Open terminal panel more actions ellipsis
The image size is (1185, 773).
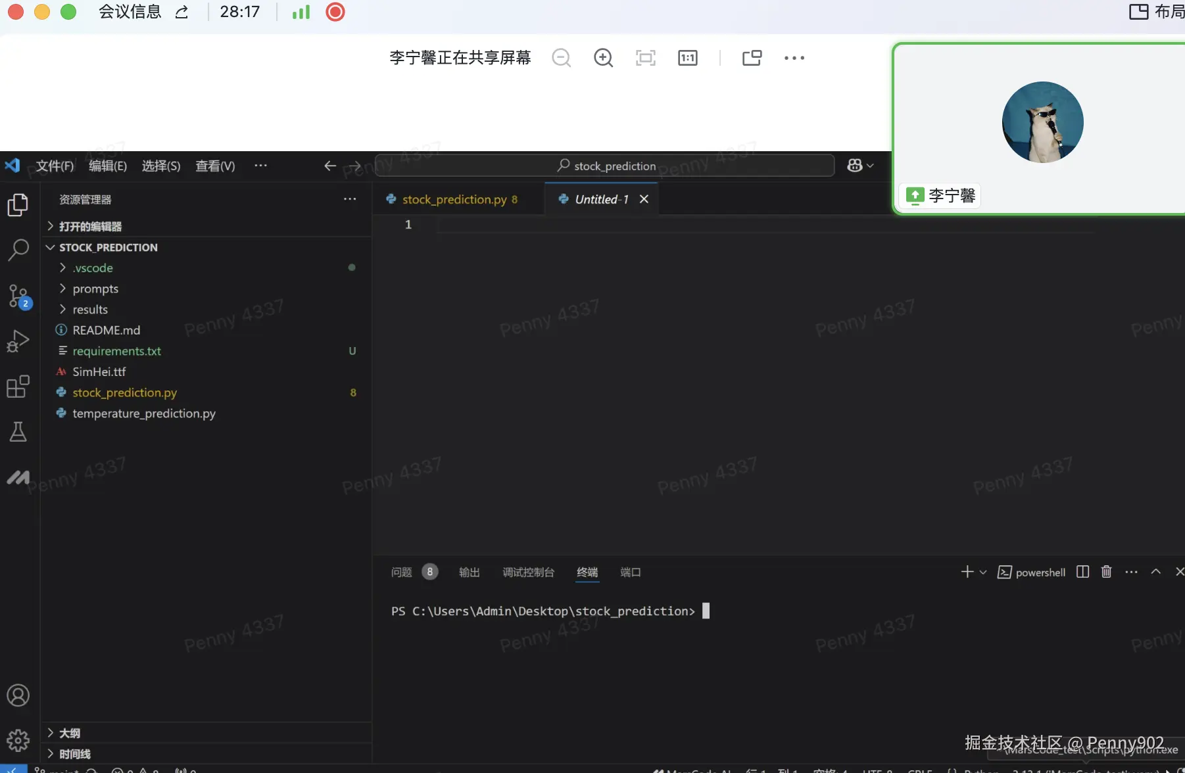point(1131,572)
